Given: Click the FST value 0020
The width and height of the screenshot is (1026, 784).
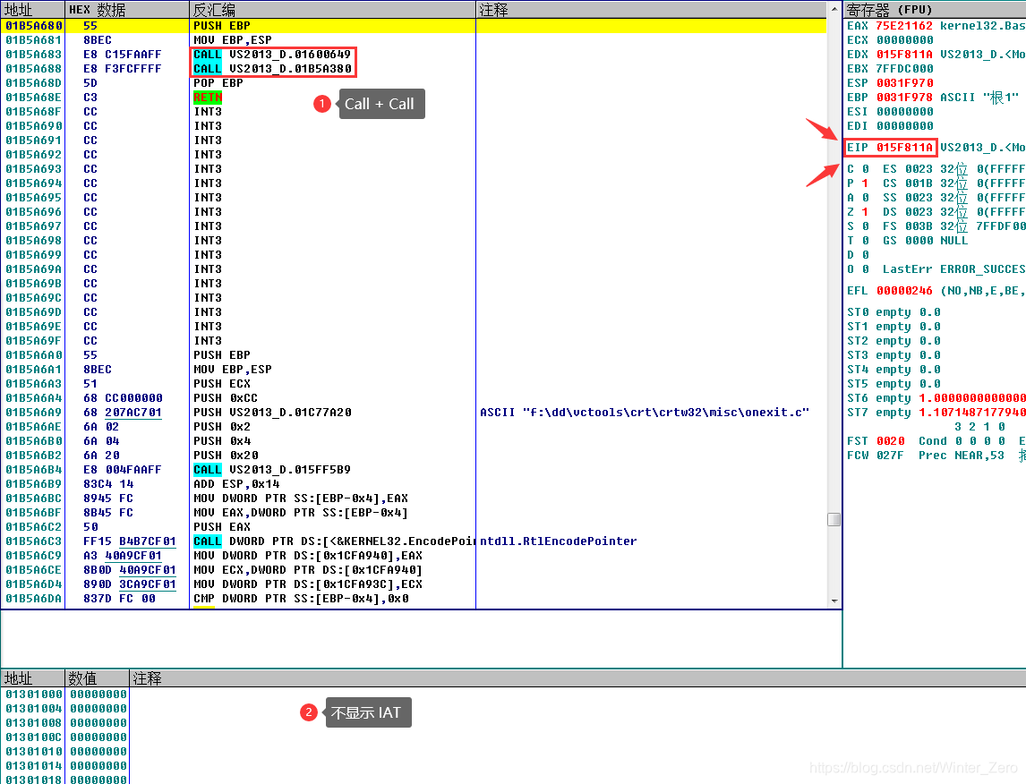Looking at the screenshot, I should 891,441.
